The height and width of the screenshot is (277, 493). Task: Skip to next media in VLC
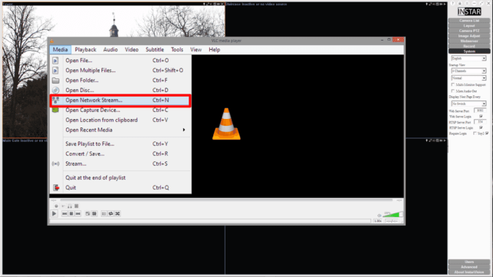tap(77, 214)
